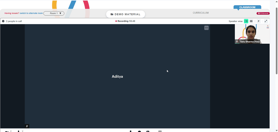Open three-dots menu on Aditya's tile
278x132 pixels.
tap(206, 28)
